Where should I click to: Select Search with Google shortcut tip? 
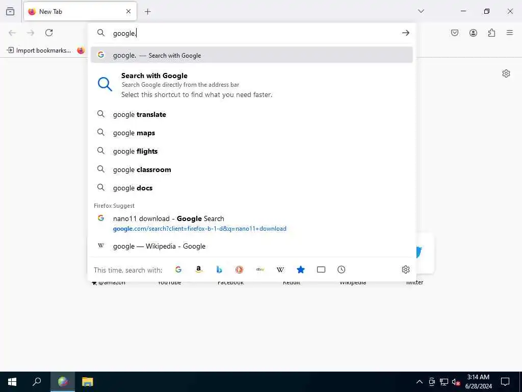(x=252, y=85)
